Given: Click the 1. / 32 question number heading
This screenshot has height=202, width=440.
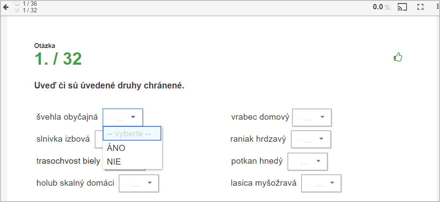Looking at the screenshot, I should [x=58, y=59].
